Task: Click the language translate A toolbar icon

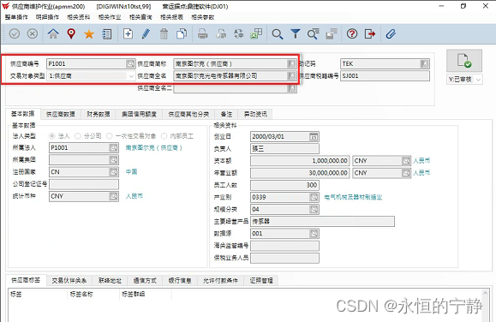Action: 238,33
